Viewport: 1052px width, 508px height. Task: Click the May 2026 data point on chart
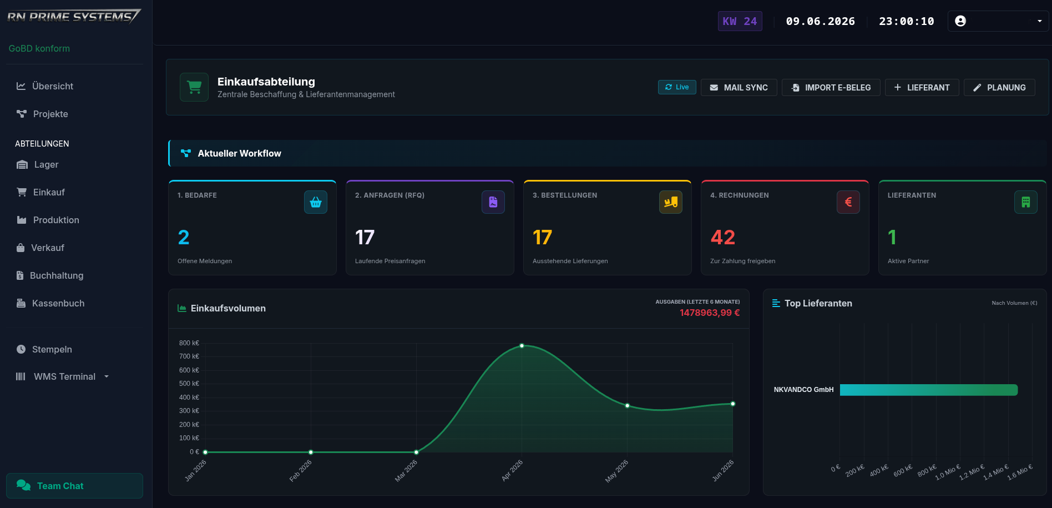627,405
